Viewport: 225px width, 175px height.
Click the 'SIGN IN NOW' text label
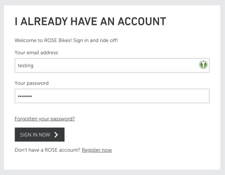[x=35, y=135]
